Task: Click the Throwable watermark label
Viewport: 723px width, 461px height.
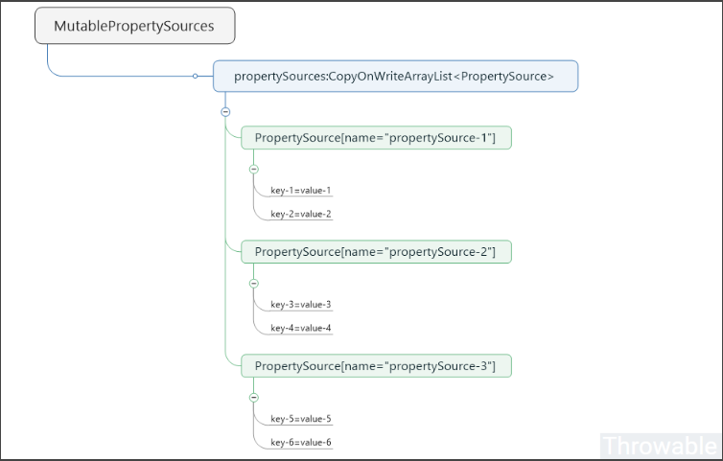Action: [x=659, y=446]
